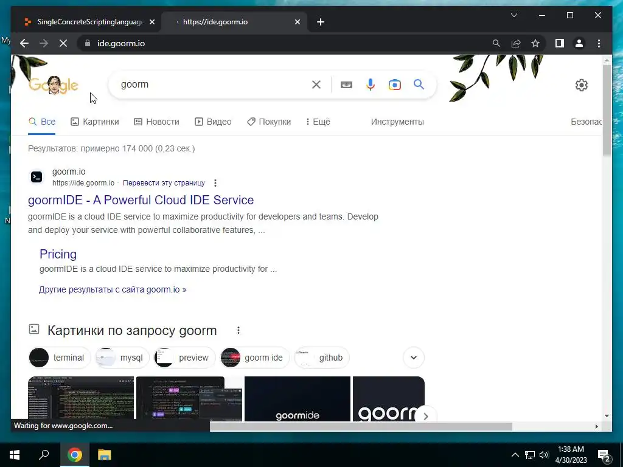Open the first dark IDE screenshot thumbnail
This screenshot has width=623, height=467.
coord(81,399)
